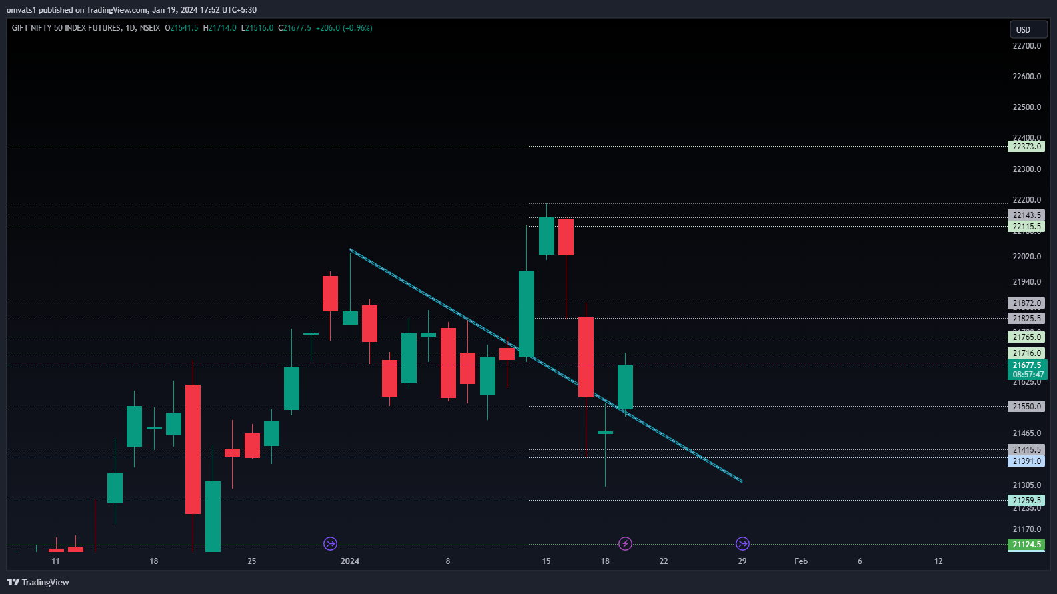Click the 1D interval label
The image size is (1057, 594).
click(130, 28)
